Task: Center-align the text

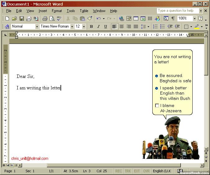Action: pos(122,27)
